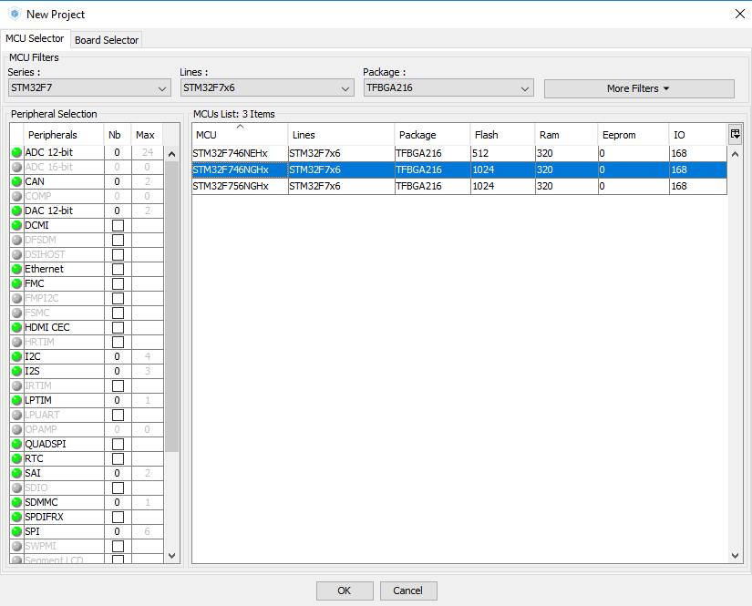Check the FMC peripheral checkbox
752x606 pixels.
click(x=118, y=283)
